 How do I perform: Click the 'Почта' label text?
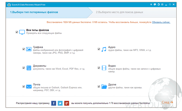pos(37,85)
